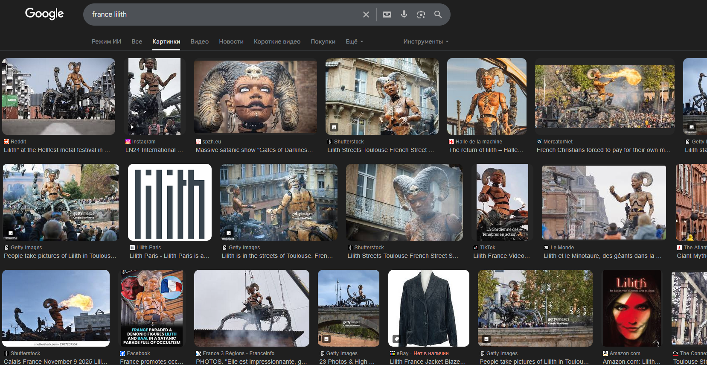Viewport: 707px width, 365px height.
Task: Click the magnifying glass search button
Action: click(438, 15)
